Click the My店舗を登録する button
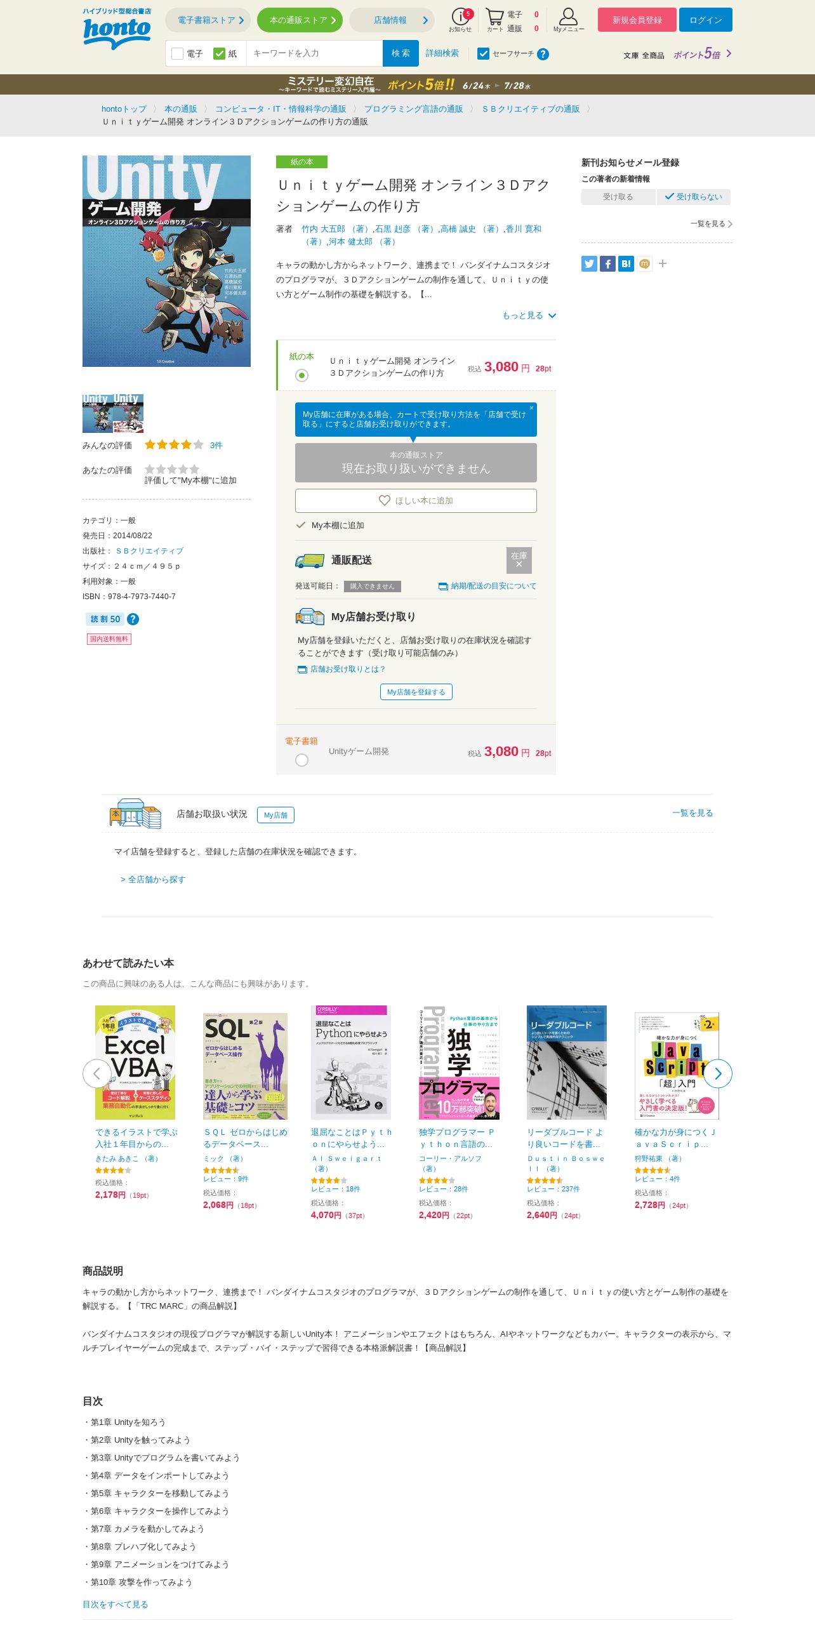Viewport: 815px width, 1630px height. pyautogui.click(x=416, y=692)
